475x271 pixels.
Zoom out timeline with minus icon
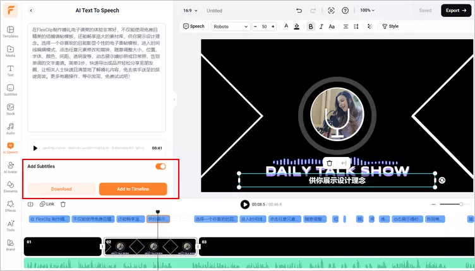(x=433, y=205)
